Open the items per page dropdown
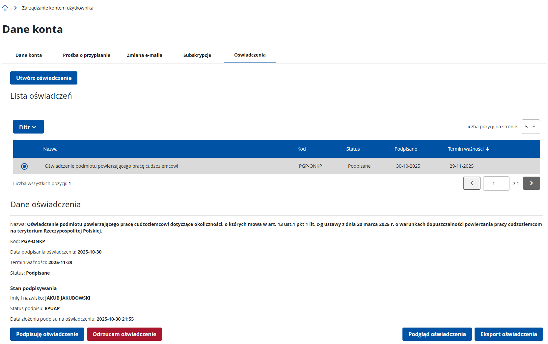Viewport: 548px width, 344px height. point(531,127)
